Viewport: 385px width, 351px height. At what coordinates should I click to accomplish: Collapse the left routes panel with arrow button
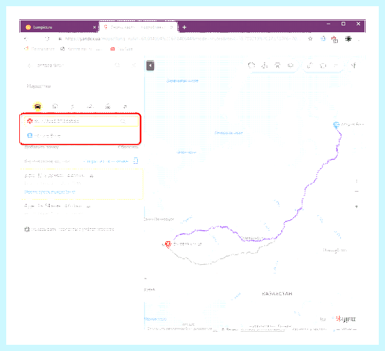point(150,66)
